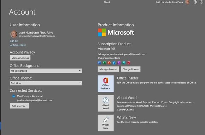The image size is (205, 135).
Task: Click the Version 2007 build text
Action: (142, 106)
